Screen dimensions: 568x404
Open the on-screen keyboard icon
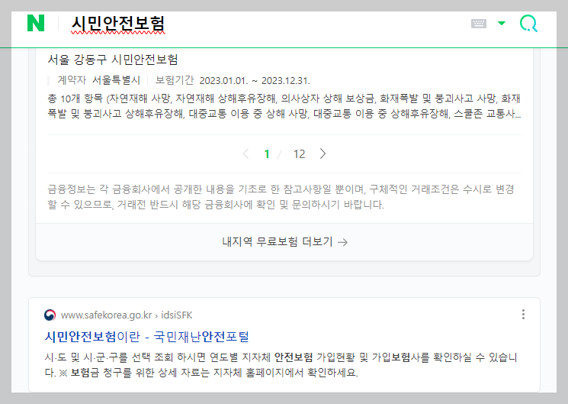[479, 24]
